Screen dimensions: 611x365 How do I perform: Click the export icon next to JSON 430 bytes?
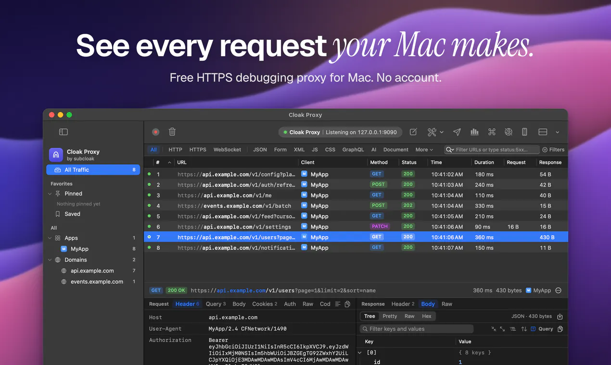tap(560, 316)
